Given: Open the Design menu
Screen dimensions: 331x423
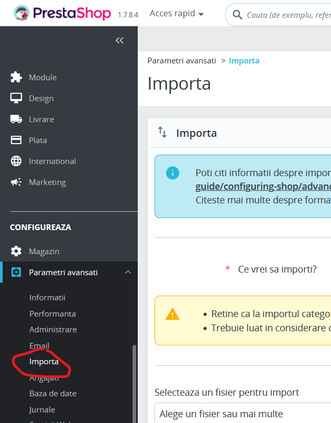Looking at the screenshot, I should [x=41, y=99].
